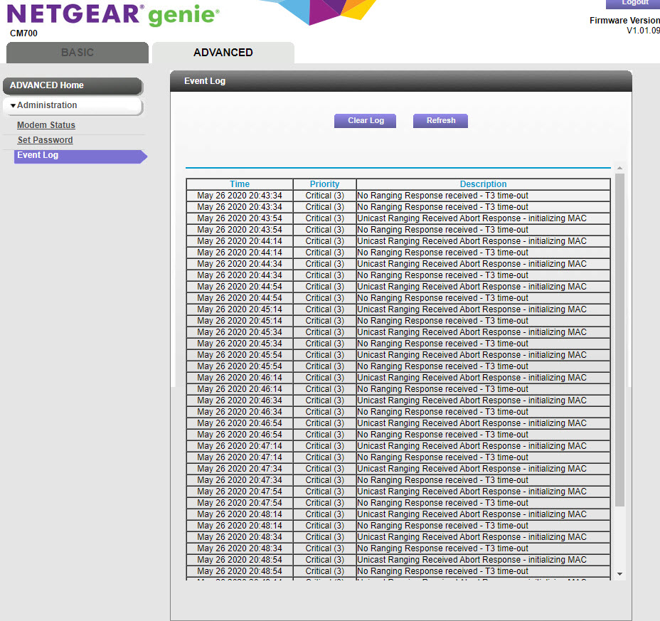Click the scrollbar up arrow

click(619, 167)
